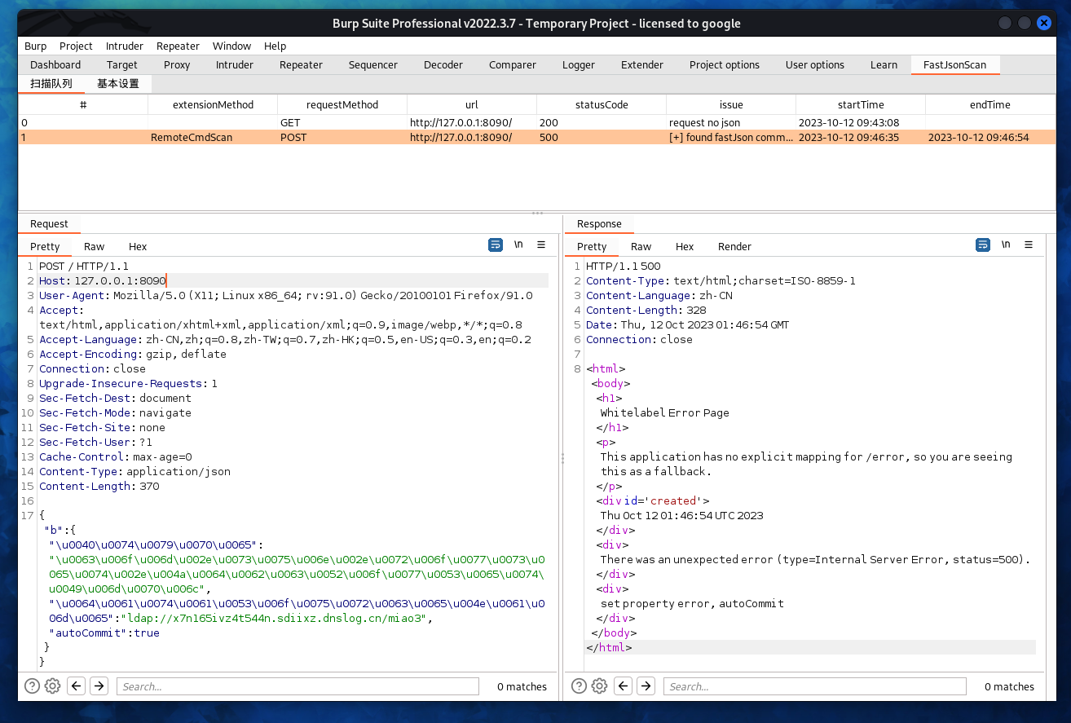The width and height of the screenshot is (1071, 723).
Task: Select Hex view in Response panel
Action: click(685, 246)
